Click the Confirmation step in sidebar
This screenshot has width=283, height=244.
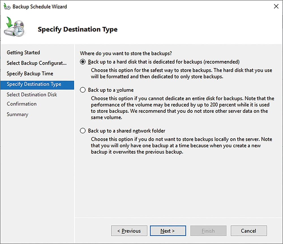(22, 104)
